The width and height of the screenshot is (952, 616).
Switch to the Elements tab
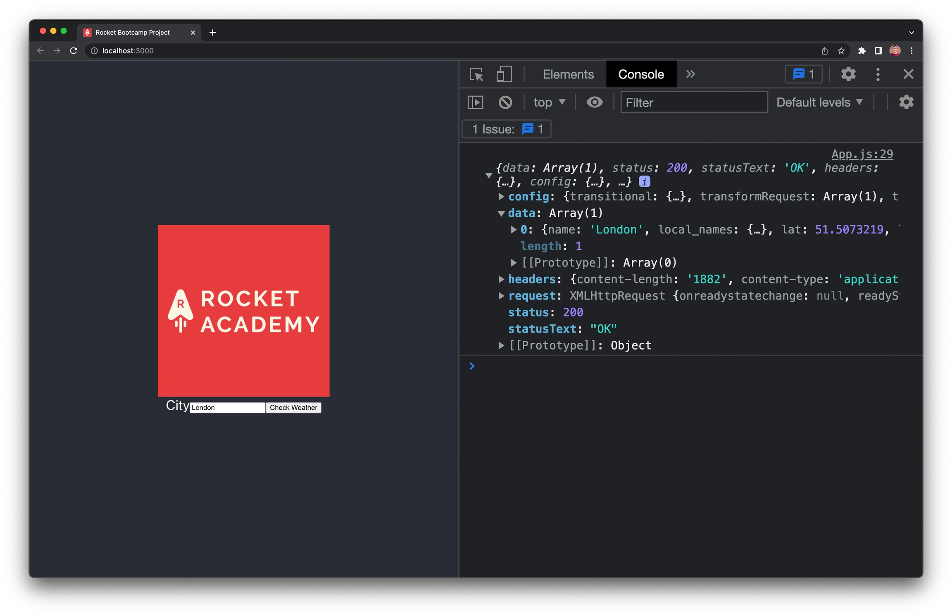pyautogui.click(x=568, y=74)
